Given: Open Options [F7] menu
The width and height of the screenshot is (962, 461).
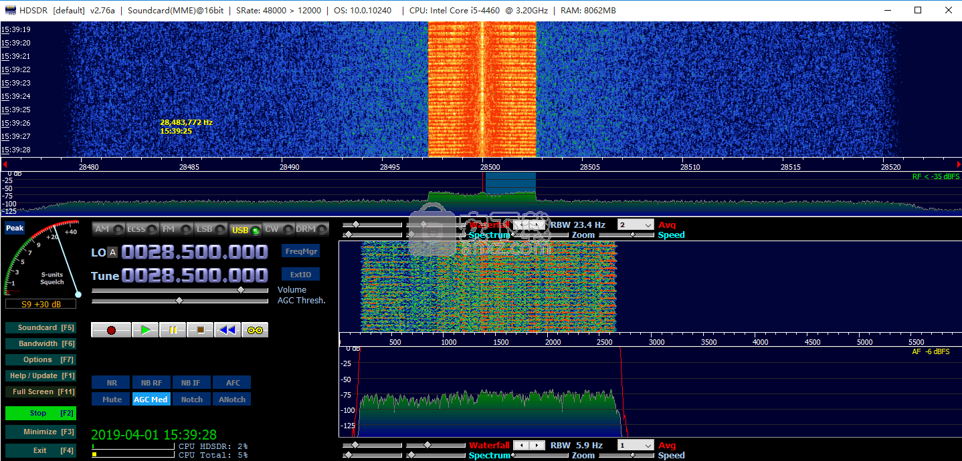Looking at the screenshot, I should tap(40, 360).
